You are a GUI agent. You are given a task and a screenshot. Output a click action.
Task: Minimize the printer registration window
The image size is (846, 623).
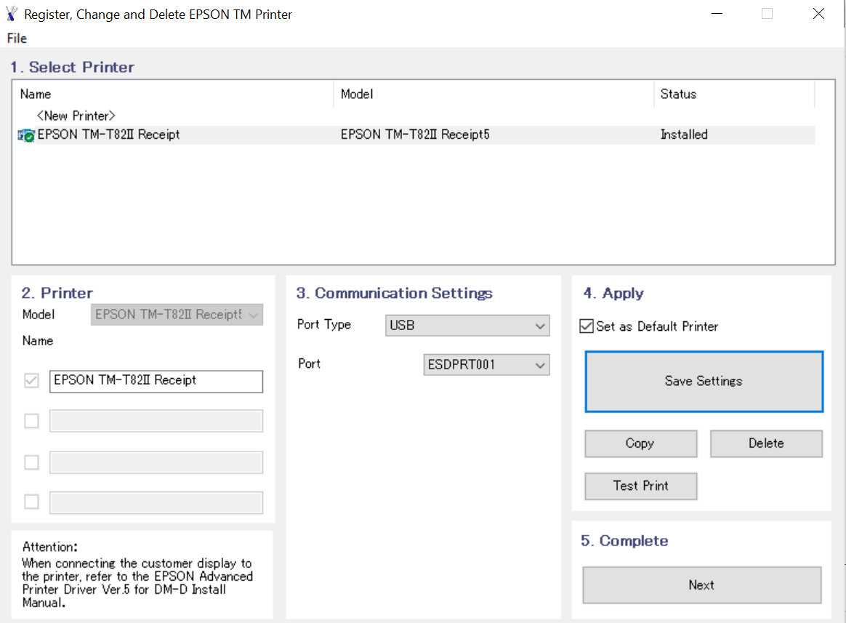coord(717,14)
